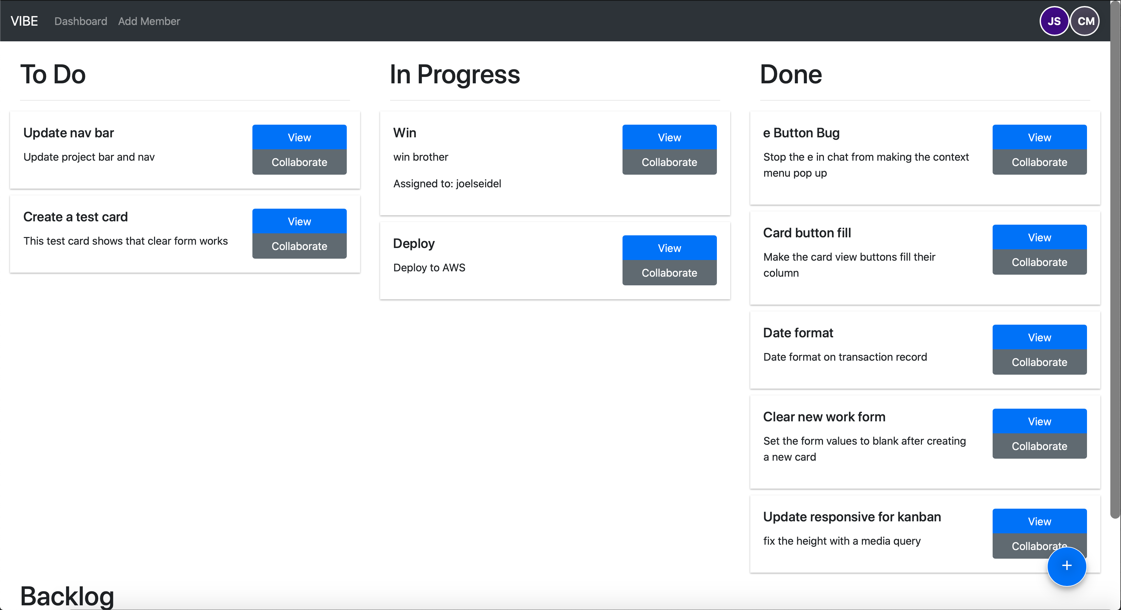Collaborate on the Create a test card

point(299,246)
